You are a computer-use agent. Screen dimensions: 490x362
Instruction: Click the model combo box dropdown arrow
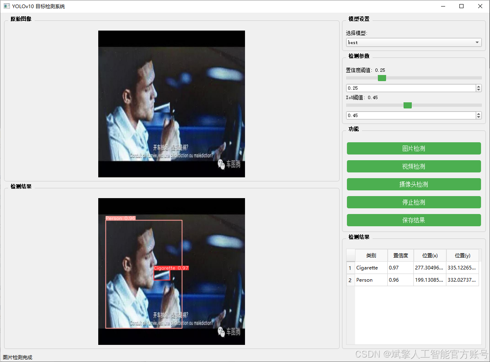(x=477, y=42)
